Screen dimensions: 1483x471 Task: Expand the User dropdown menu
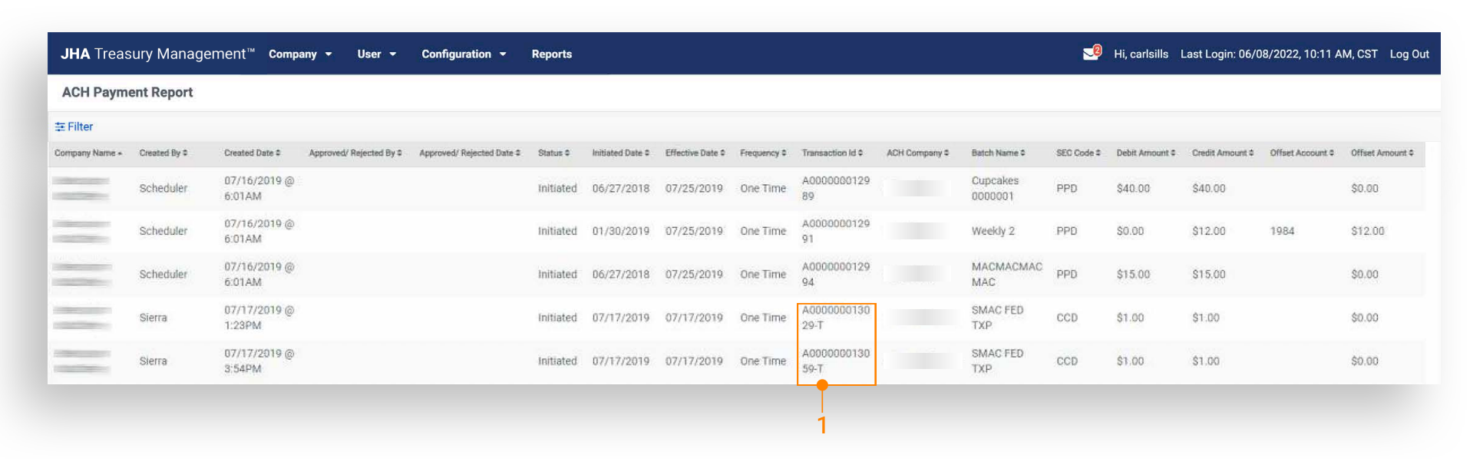pyautogui.click(x=376, y=54)
